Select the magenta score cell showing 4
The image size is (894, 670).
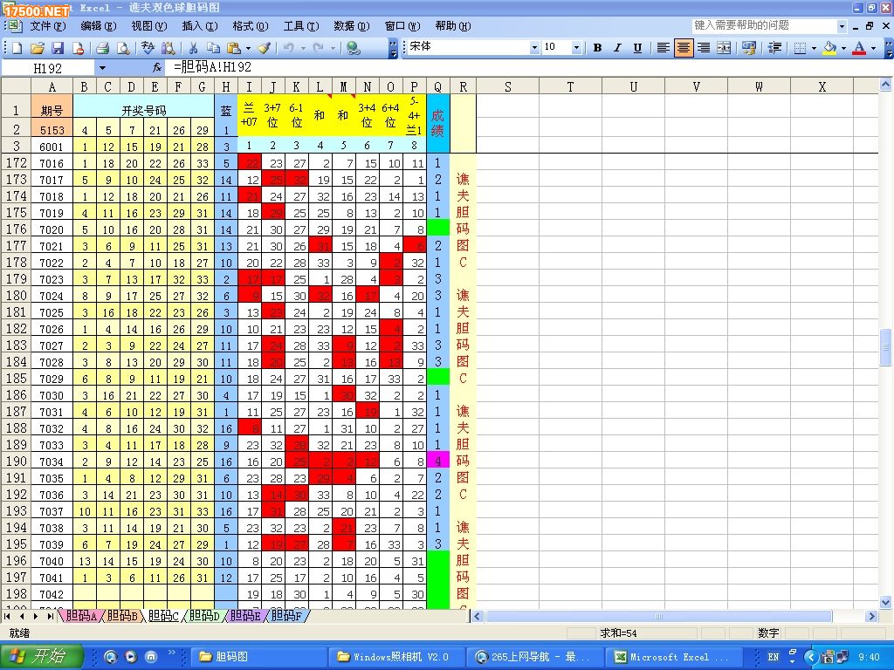coord(438,461)
